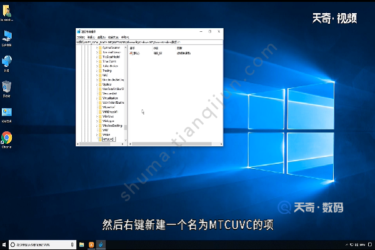The height and width of the screenshot is (250, 375).
Task: Click the network tray icon
Action: pos(352,244)
